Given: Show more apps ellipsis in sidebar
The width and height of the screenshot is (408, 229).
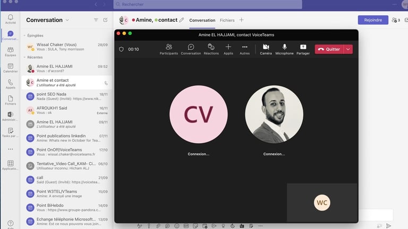Looking at the screenshot, I should point(11,149).
